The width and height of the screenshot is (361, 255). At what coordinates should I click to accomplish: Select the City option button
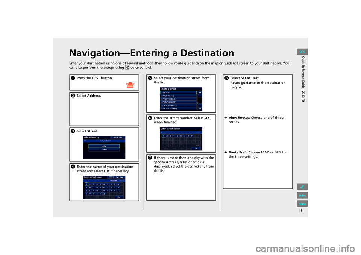click(104, 146)
